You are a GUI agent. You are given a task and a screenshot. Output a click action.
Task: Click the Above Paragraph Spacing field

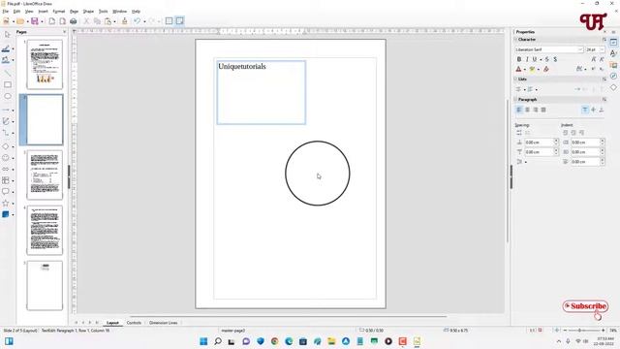tap(540, 143)
